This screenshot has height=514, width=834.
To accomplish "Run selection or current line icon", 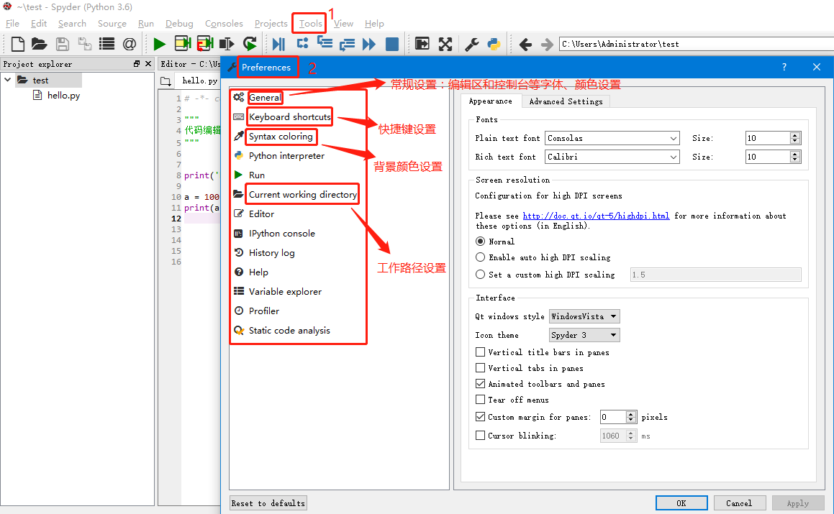I will (227, 44).
